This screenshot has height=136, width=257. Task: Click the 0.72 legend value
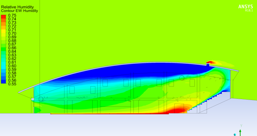pos(12,26)
